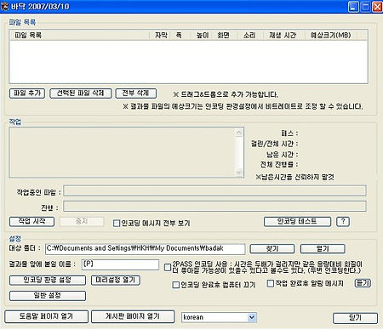
Task: Open the 게시판 페이지 열기 button
Action: click(133, 316)
